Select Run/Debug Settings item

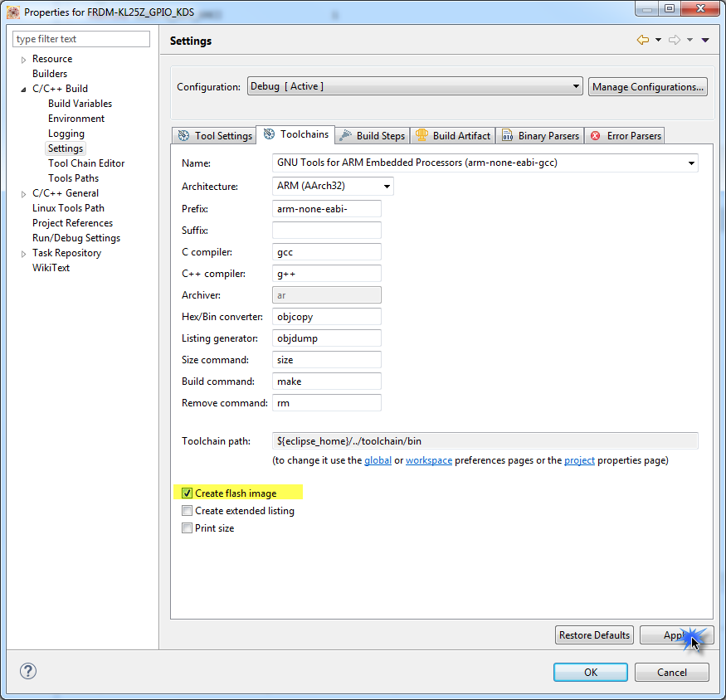(76, 238)
